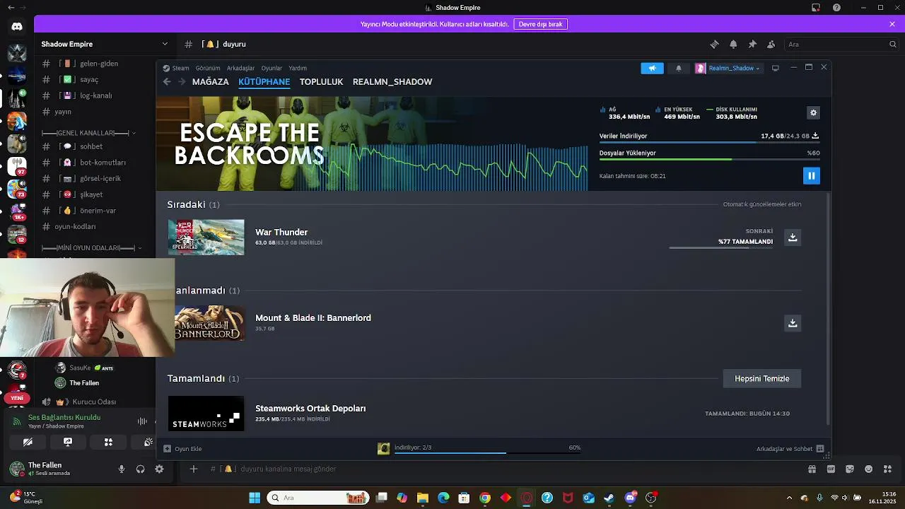905x509 pixels.
Task: Open download settings gear in Steam
Action: (813, 112)
